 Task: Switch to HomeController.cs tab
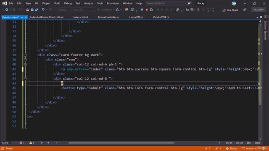coord(108,17)
